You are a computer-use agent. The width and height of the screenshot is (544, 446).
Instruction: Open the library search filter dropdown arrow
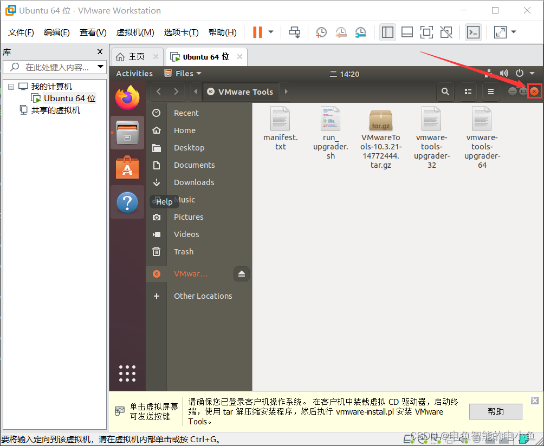click(x=101, y=67)
